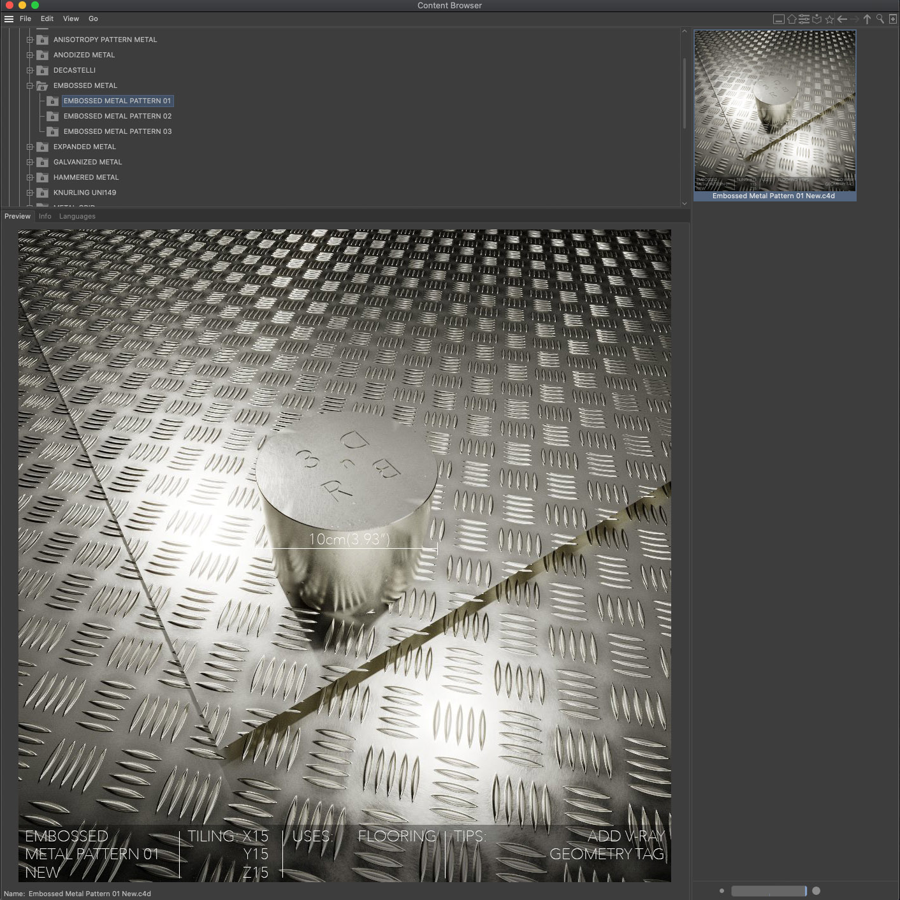Click the thumbnail size slider

[769, 891]
